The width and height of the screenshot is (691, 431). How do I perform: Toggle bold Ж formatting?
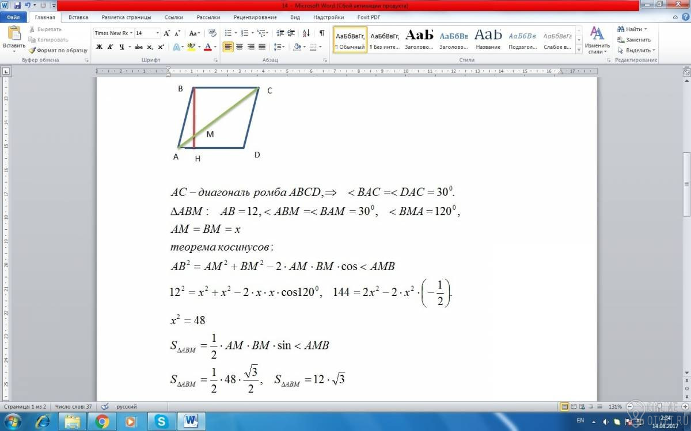click(99, 47)
